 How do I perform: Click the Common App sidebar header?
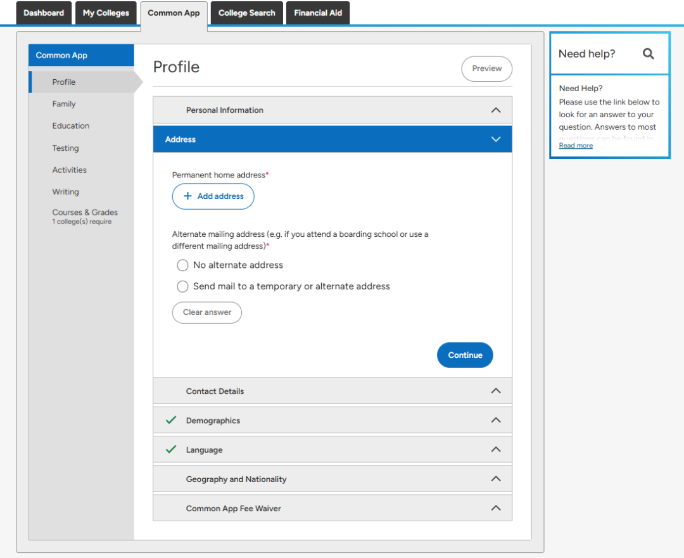(x=82, y=55)
